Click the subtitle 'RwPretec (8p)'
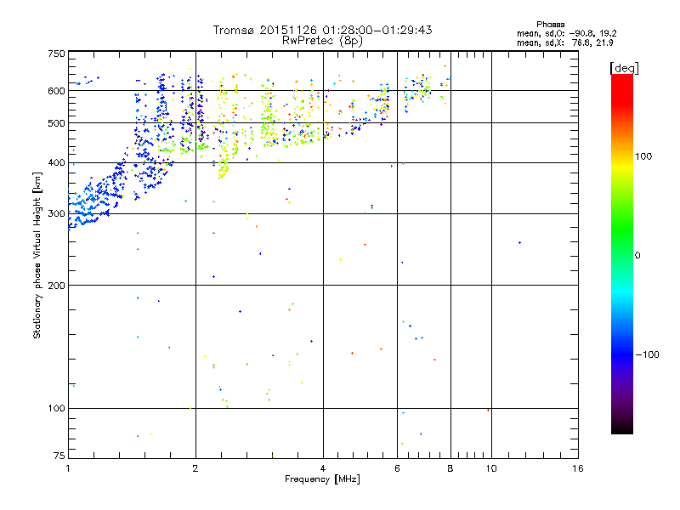The image size is (680, 510). (x=322, y=41)
